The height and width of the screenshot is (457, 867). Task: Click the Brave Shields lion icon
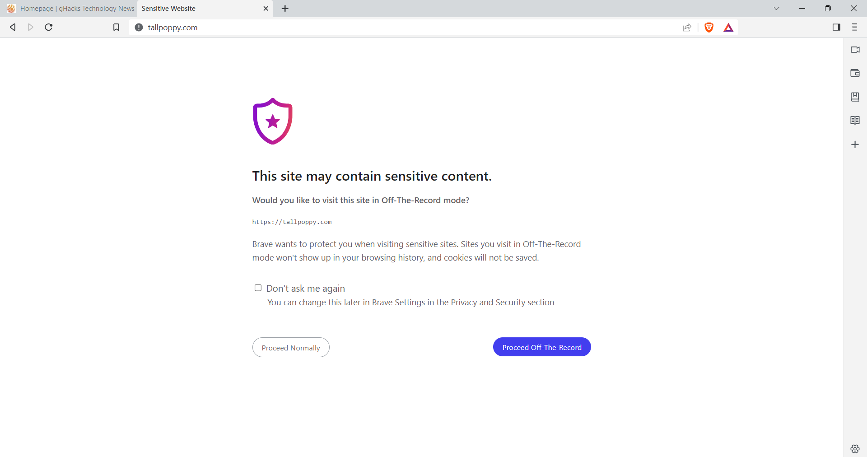(x=709, y=28)
